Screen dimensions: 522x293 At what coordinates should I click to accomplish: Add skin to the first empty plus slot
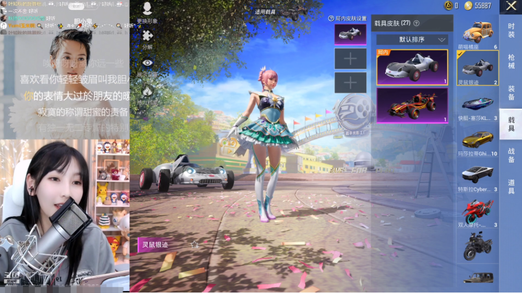(x=350, y=58)
